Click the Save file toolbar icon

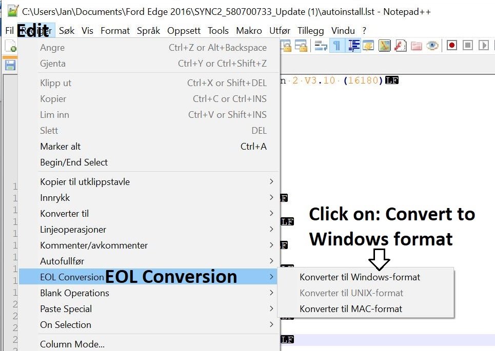pyautogui.click(x=10, y=65)
